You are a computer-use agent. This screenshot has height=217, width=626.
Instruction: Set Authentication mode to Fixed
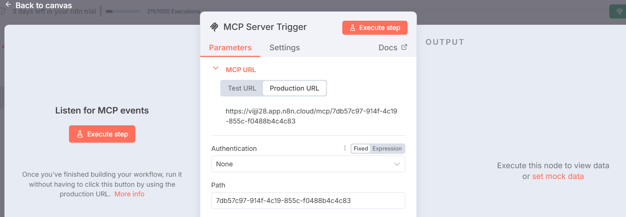click(360, 149)
